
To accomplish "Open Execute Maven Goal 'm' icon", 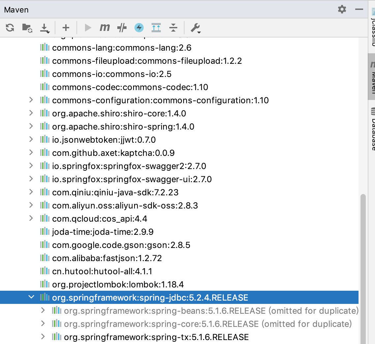I will coord(105,28).
